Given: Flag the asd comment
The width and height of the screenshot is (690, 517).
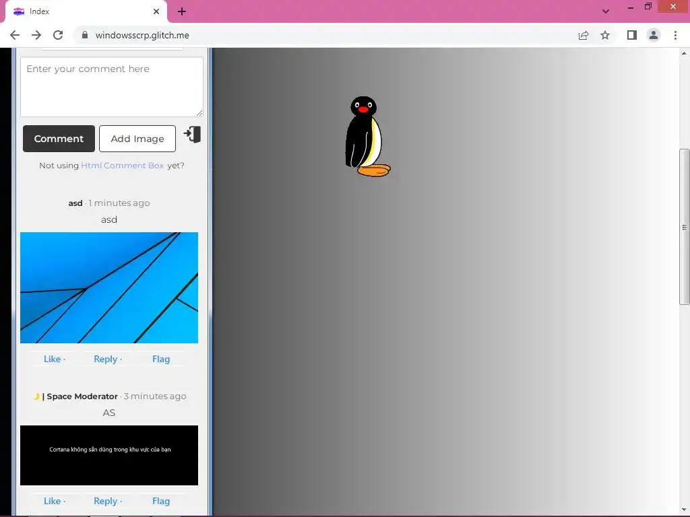Looking at the screenshot, I should pos(161,359).
